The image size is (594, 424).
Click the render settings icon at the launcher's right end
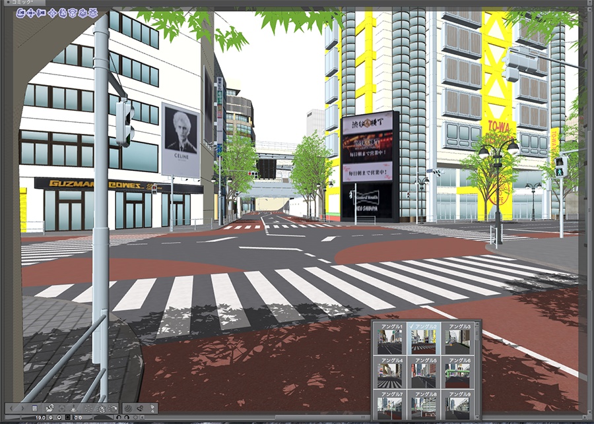(150, 408)
